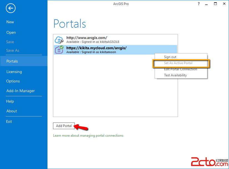
Task: Open the About page
Action: point(12,111)
